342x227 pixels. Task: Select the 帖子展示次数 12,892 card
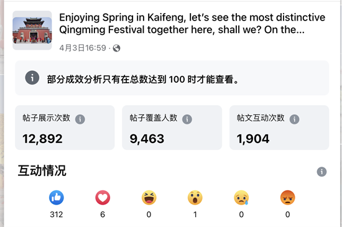pos(65,127)
